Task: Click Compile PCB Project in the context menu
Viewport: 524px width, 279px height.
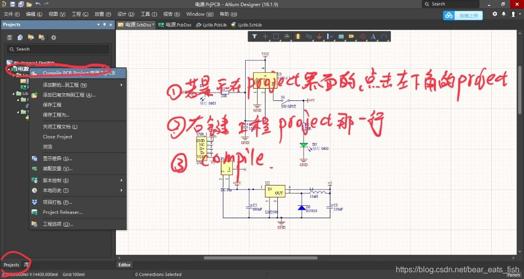Action: click(78, 73)
